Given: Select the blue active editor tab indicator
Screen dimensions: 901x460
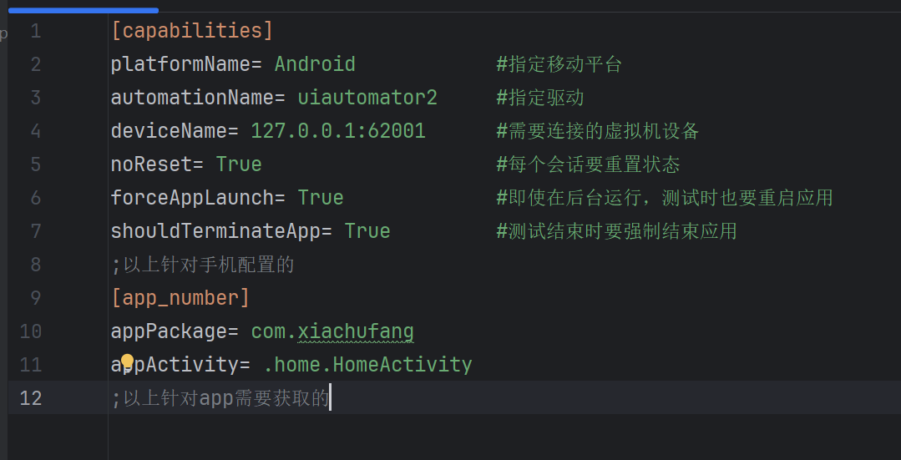Looking at the screenshot, I should point(84,10).
